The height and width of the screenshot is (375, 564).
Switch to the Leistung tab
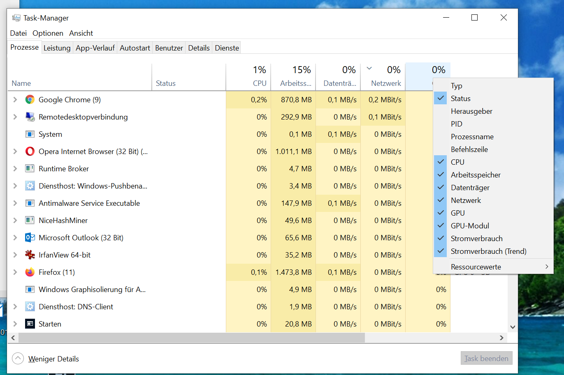point(57,48)
